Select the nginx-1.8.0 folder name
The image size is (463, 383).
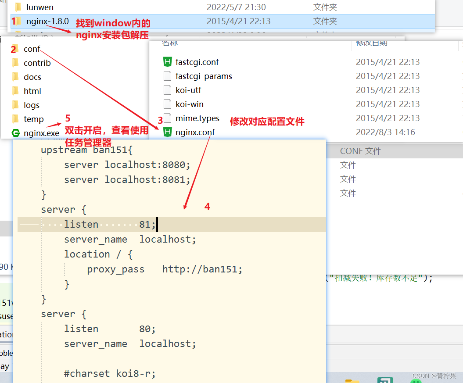tap(47, 21)
